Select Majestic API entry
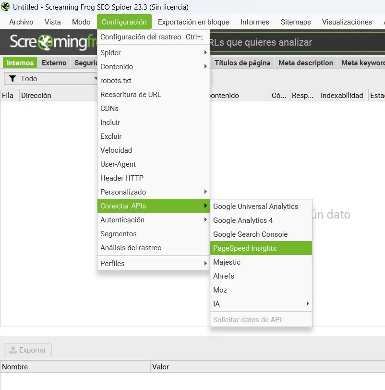 261,262
